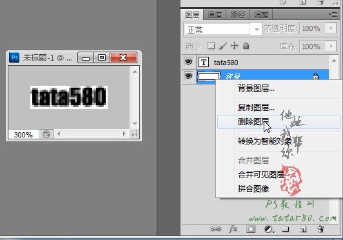Create new adjustment layer icon
343x240 pixels.
click(268, 229)
